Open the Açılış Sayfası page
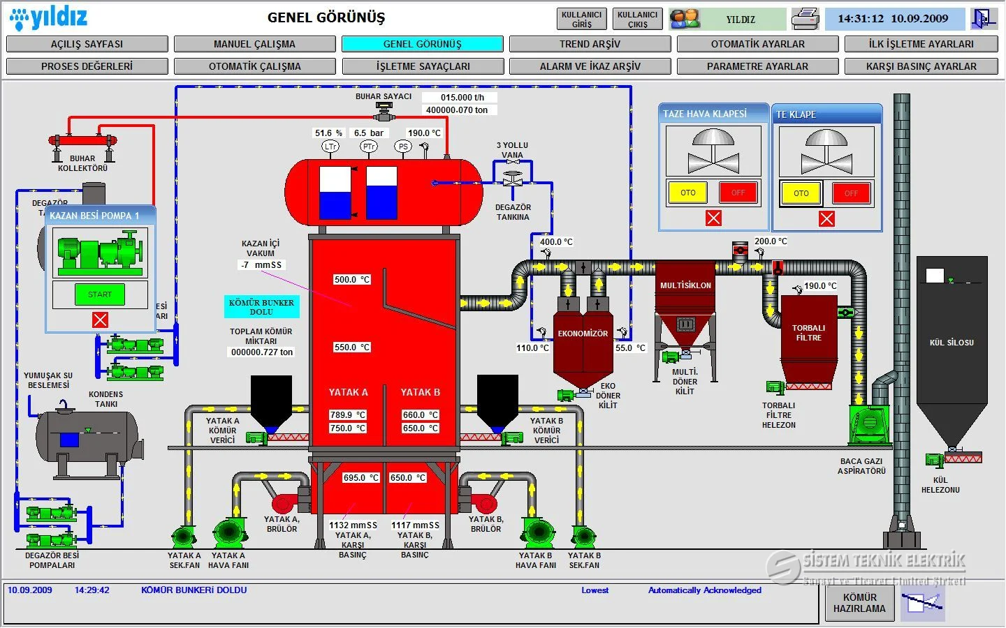 point(87,44)
